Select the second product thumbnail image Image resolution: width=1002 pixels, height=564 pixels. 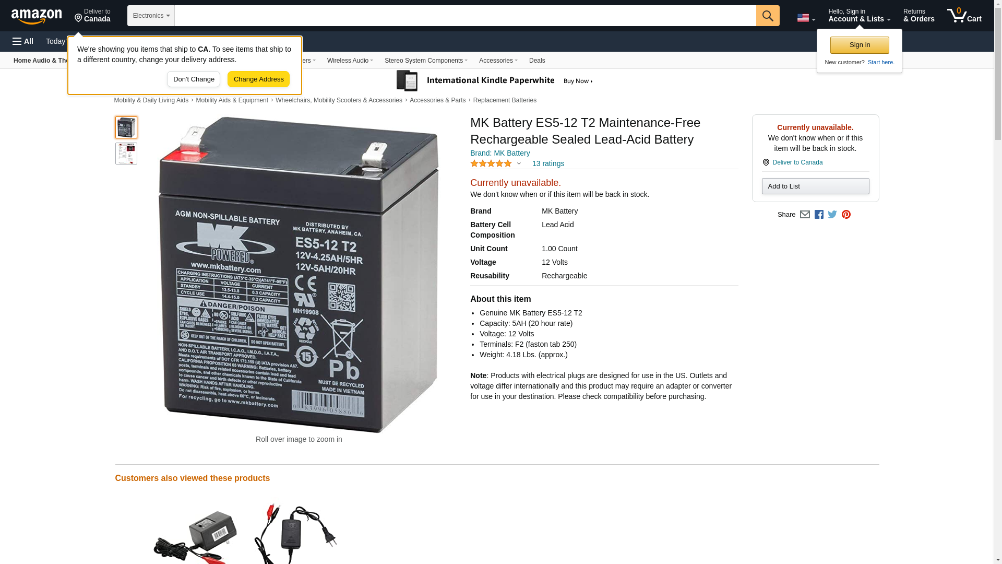[126, 154]
